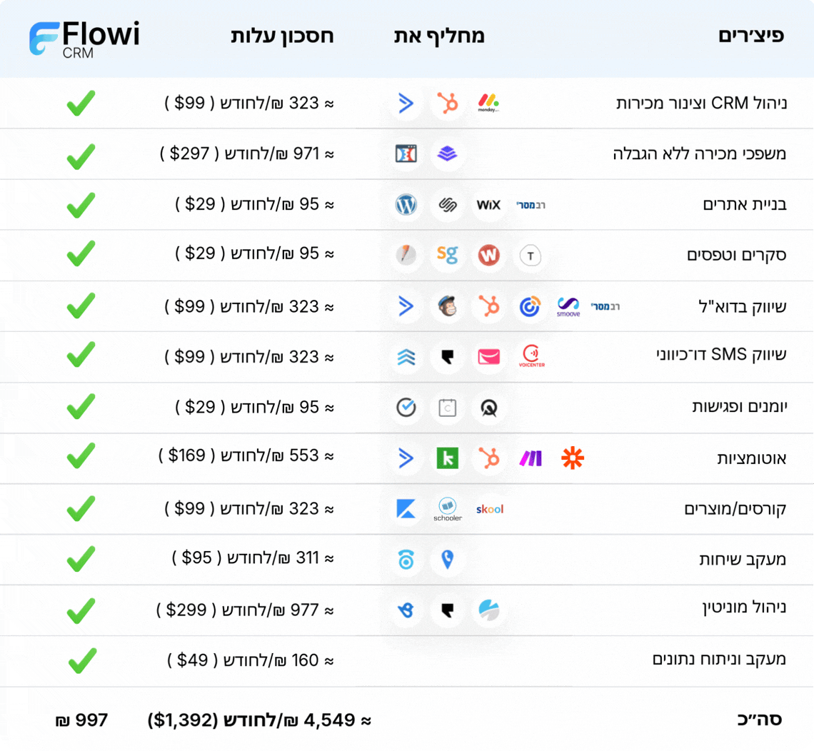
Task: Click the Mailchimp monkey icon
Action: click(448, 307)
